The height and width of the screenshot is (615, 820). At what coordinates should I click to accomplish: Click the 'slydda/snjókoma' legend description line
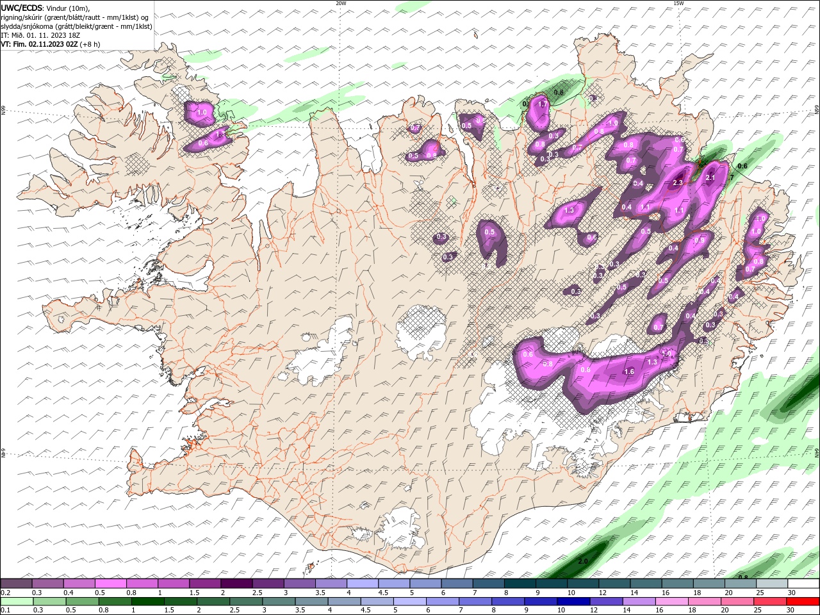click(76, 26)
